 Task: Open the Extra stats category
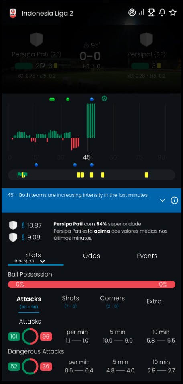click(154, 301)
